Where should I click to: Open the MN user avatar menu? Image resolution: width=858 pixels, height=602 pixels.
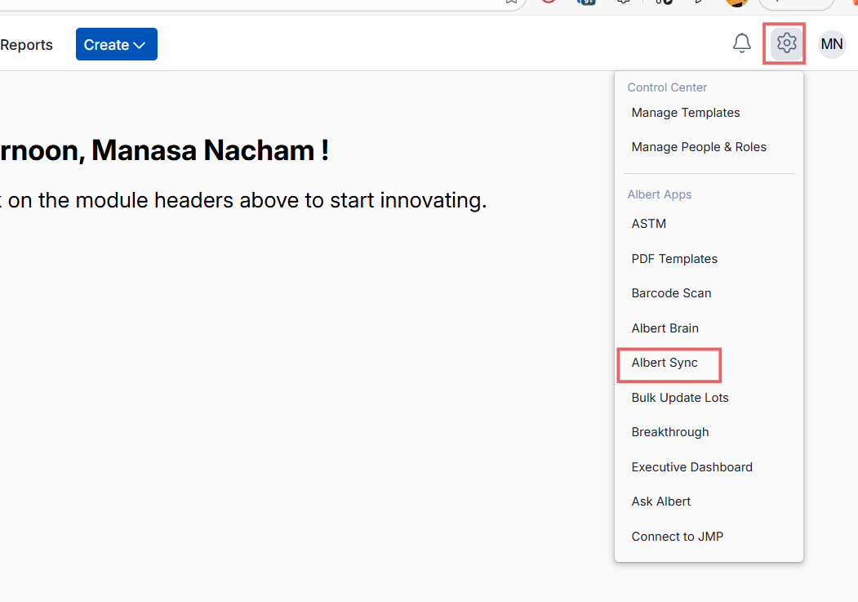[x=832, y=44]
